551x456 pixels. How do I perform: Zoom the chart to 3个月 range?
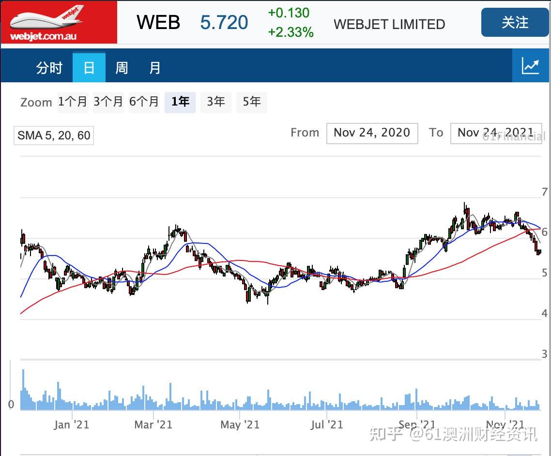(x=108, y=102)
